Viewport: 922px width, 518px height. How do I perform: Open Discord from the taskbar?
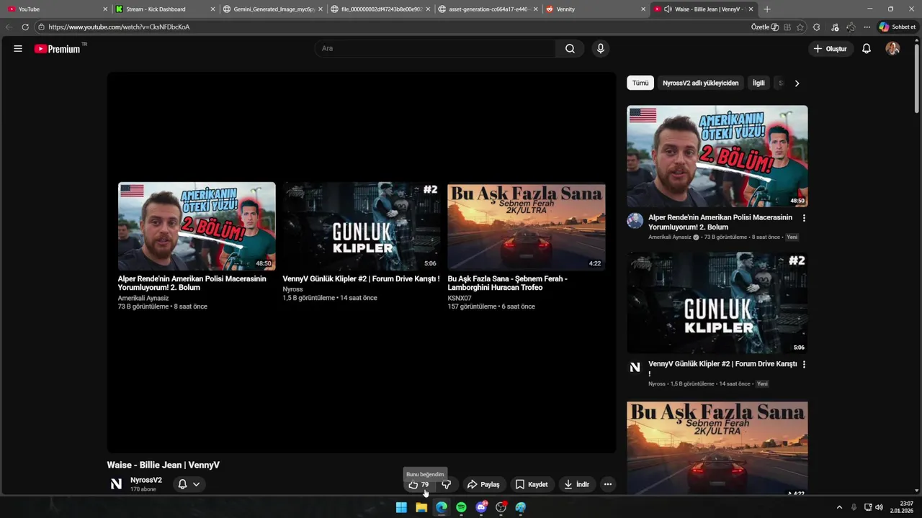481,507
